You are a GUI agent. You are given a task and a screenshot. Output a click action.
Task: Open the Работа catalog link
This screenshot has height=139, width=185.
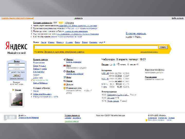tap(36, 69)
